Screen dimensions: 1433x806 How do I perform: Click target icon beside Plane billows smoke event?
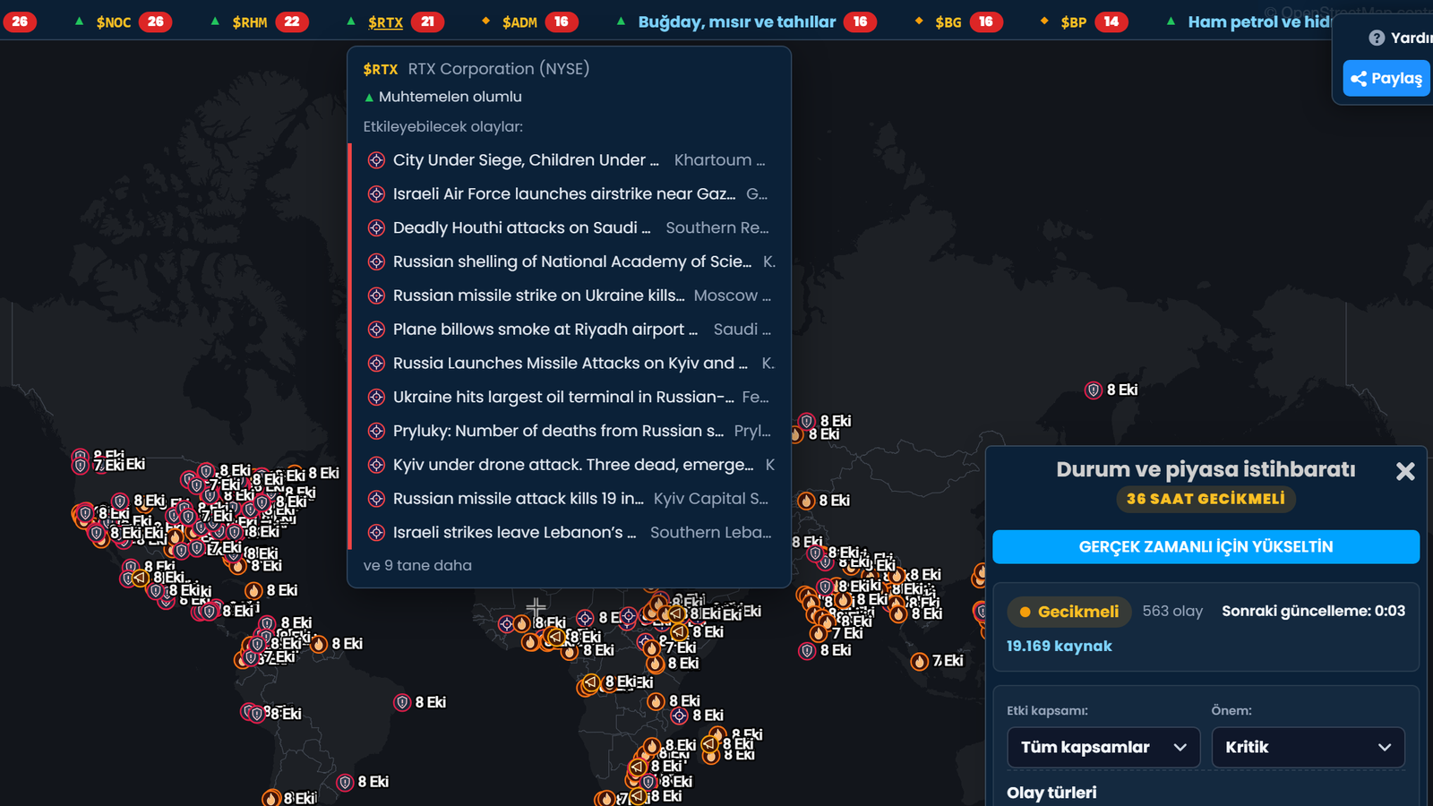(376, 330)
